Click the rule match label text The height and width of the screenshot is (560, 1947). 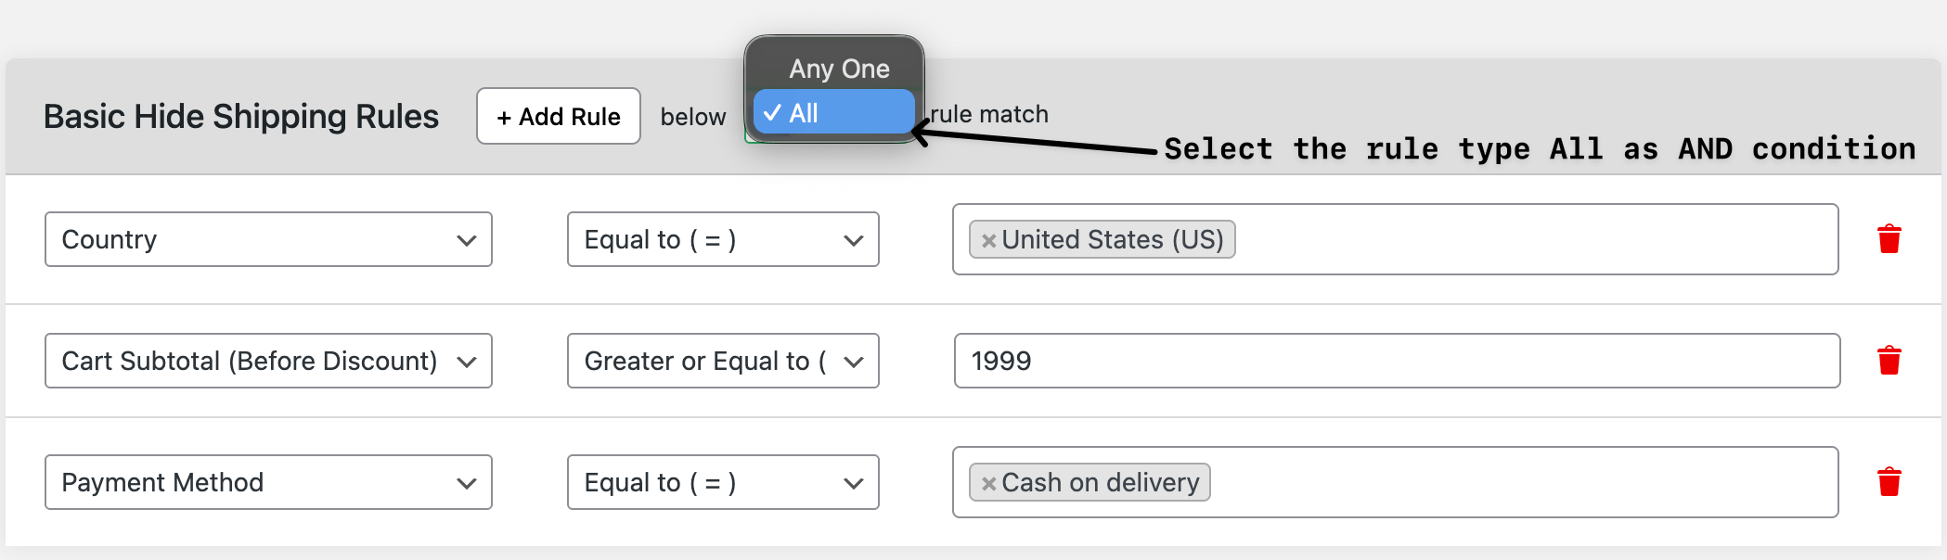point(991,114)
